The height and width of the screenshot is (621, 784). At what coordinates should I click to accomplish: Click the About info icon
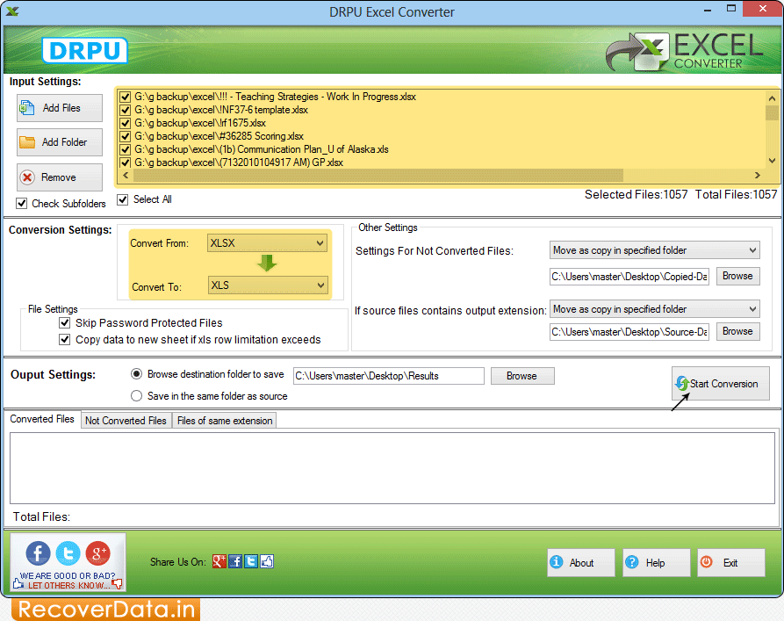click(556, 562)
